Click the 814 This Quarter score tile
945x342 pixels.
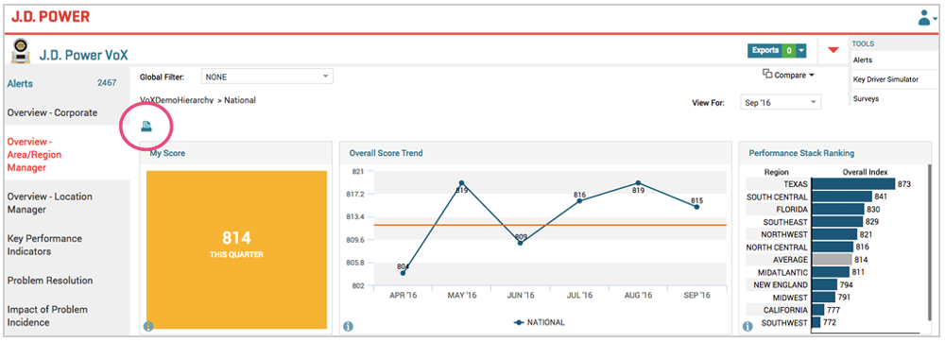coord(237,249)
